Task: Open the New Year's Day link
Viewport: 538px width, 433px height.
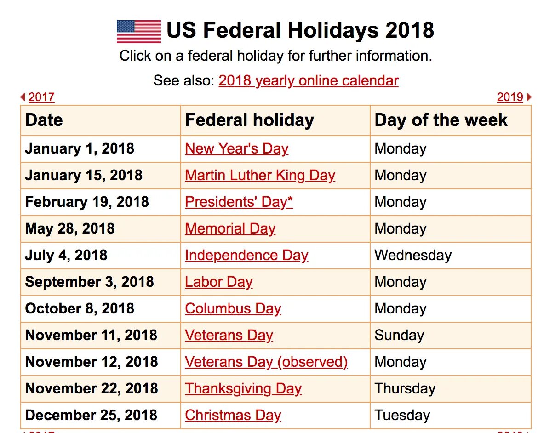Action: (236, 148)
